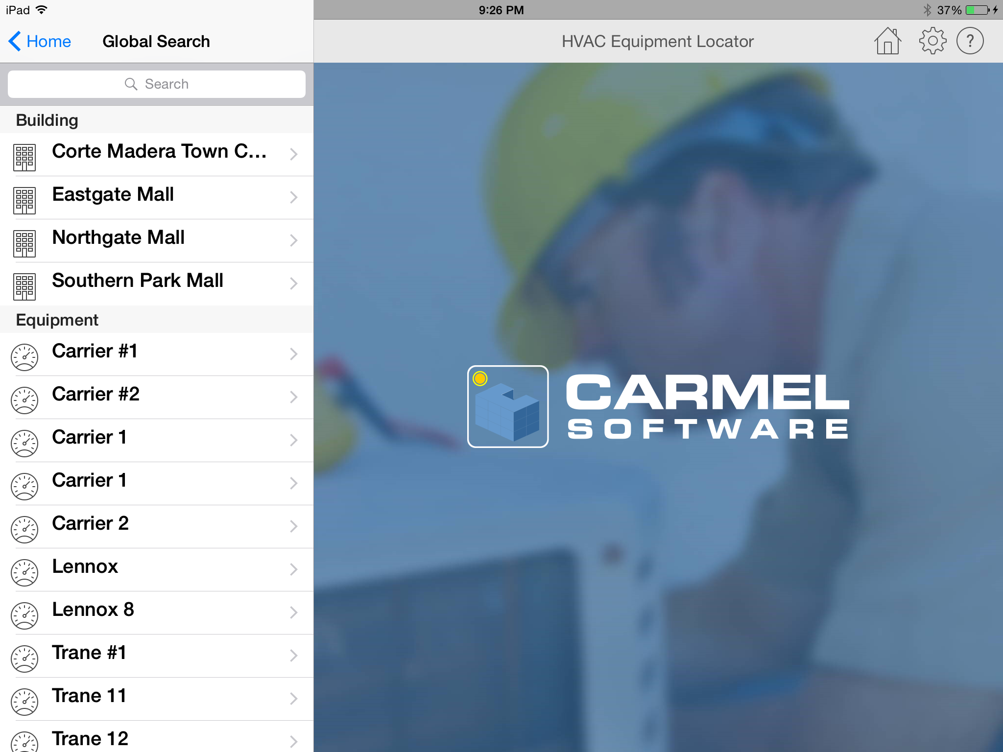1003x752 pixels.
Task: Click gauge icon beside Lennox 8
Action: tap(24, 615)
